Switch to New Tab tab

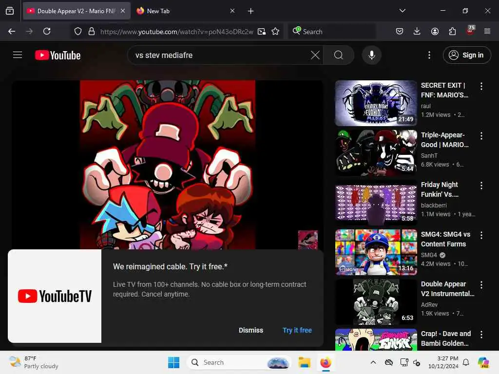tap(186, 11)
